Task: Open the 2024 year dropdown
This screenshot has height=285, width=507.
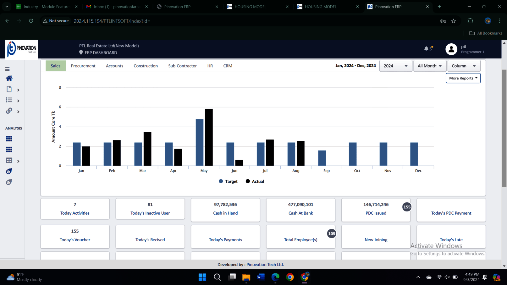Action: (x=395, y=66)
